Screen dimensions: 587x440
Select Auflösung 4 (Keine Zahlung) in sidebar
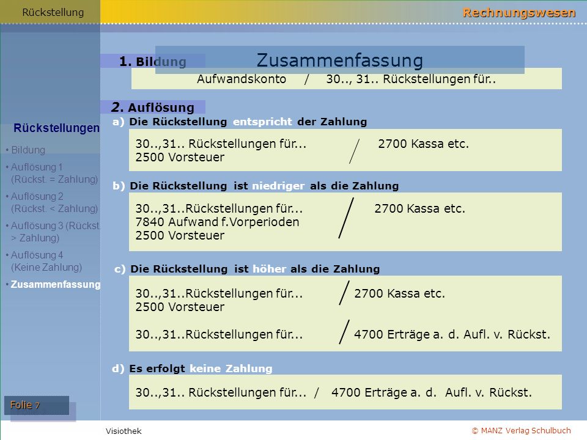pos(46,261)
